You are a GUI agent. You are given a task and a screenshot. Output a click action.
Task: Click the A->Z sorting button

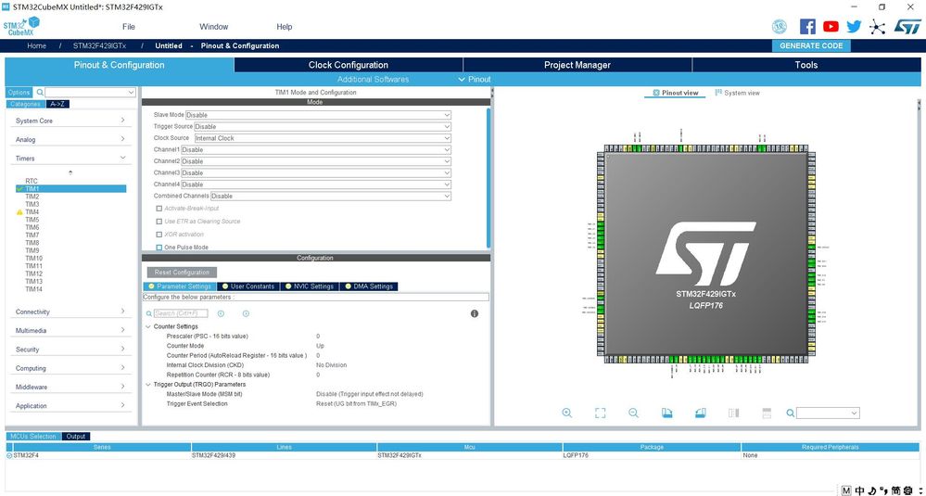57,104
